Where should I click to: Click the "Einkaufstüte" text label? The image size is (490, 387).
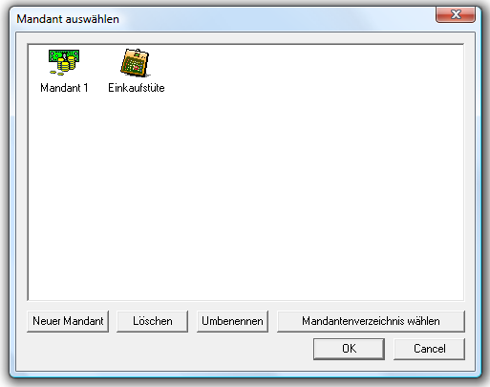[x=137, y=88]
